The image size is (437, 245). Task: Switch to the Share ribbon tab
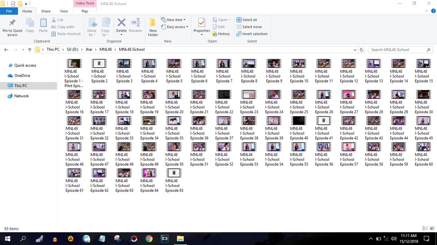pos(46,11)
